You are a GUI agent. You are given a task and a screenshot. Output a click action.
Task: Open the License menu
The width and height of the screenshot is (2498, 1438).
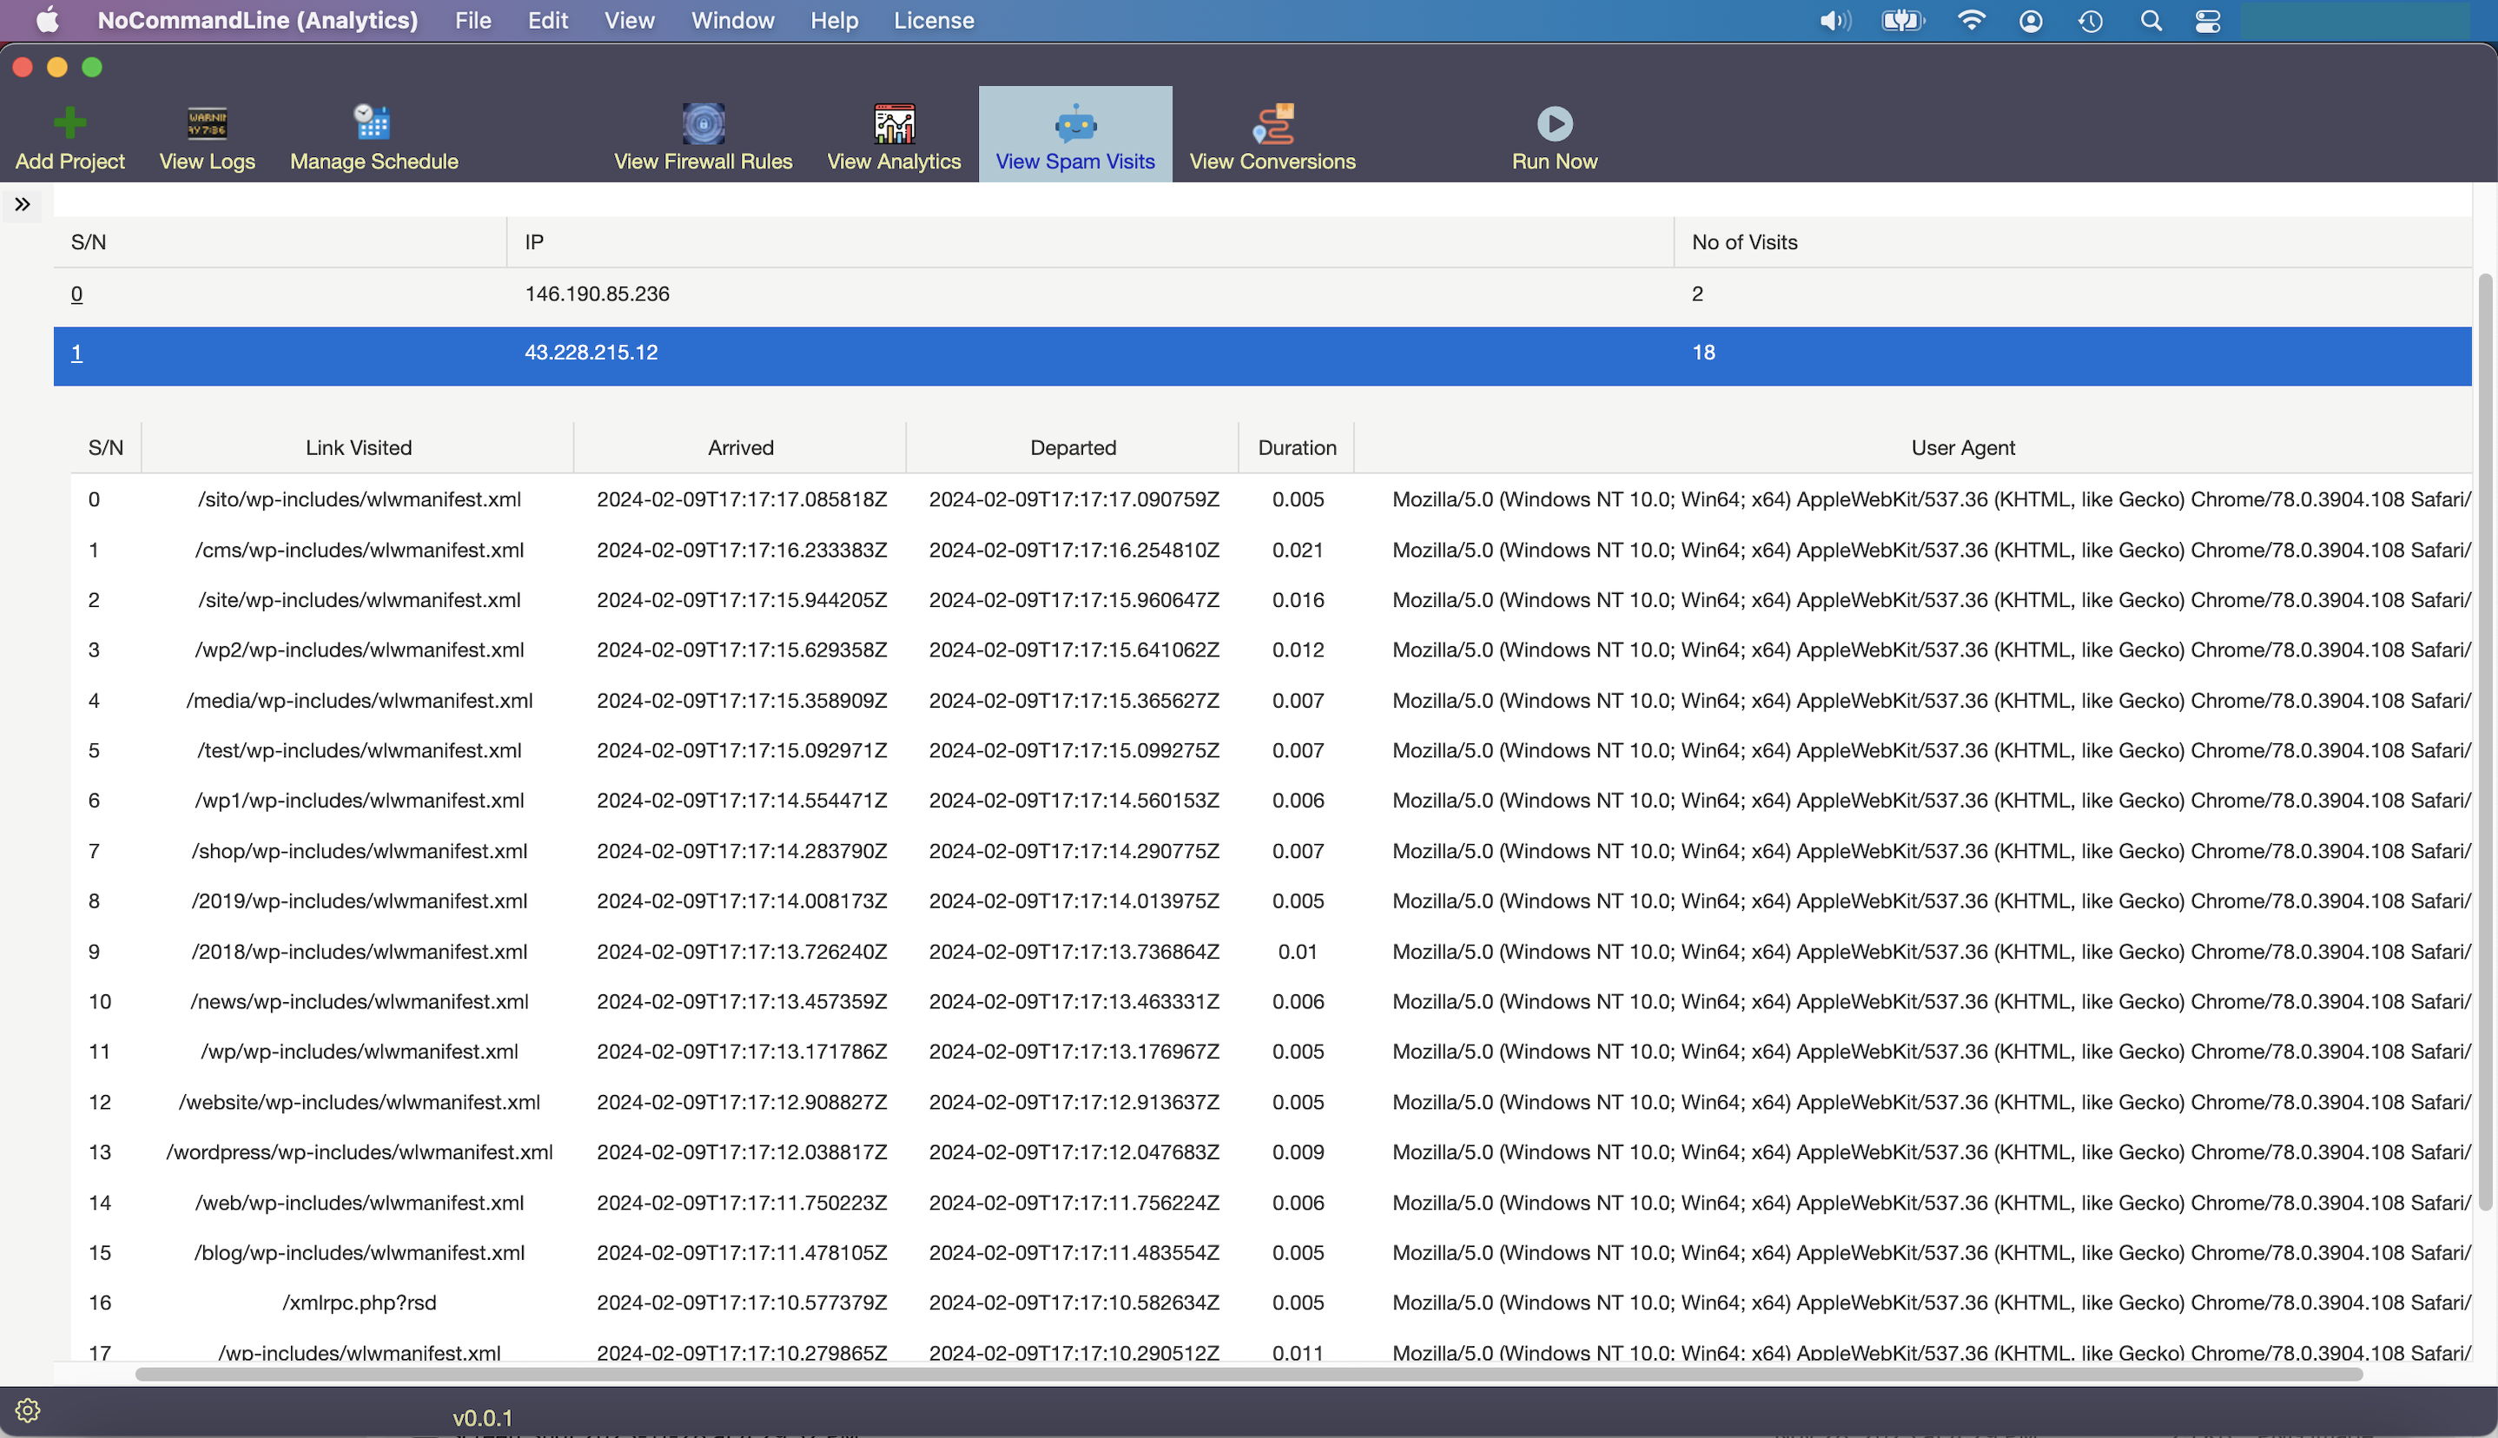click(x=935, y=19)
